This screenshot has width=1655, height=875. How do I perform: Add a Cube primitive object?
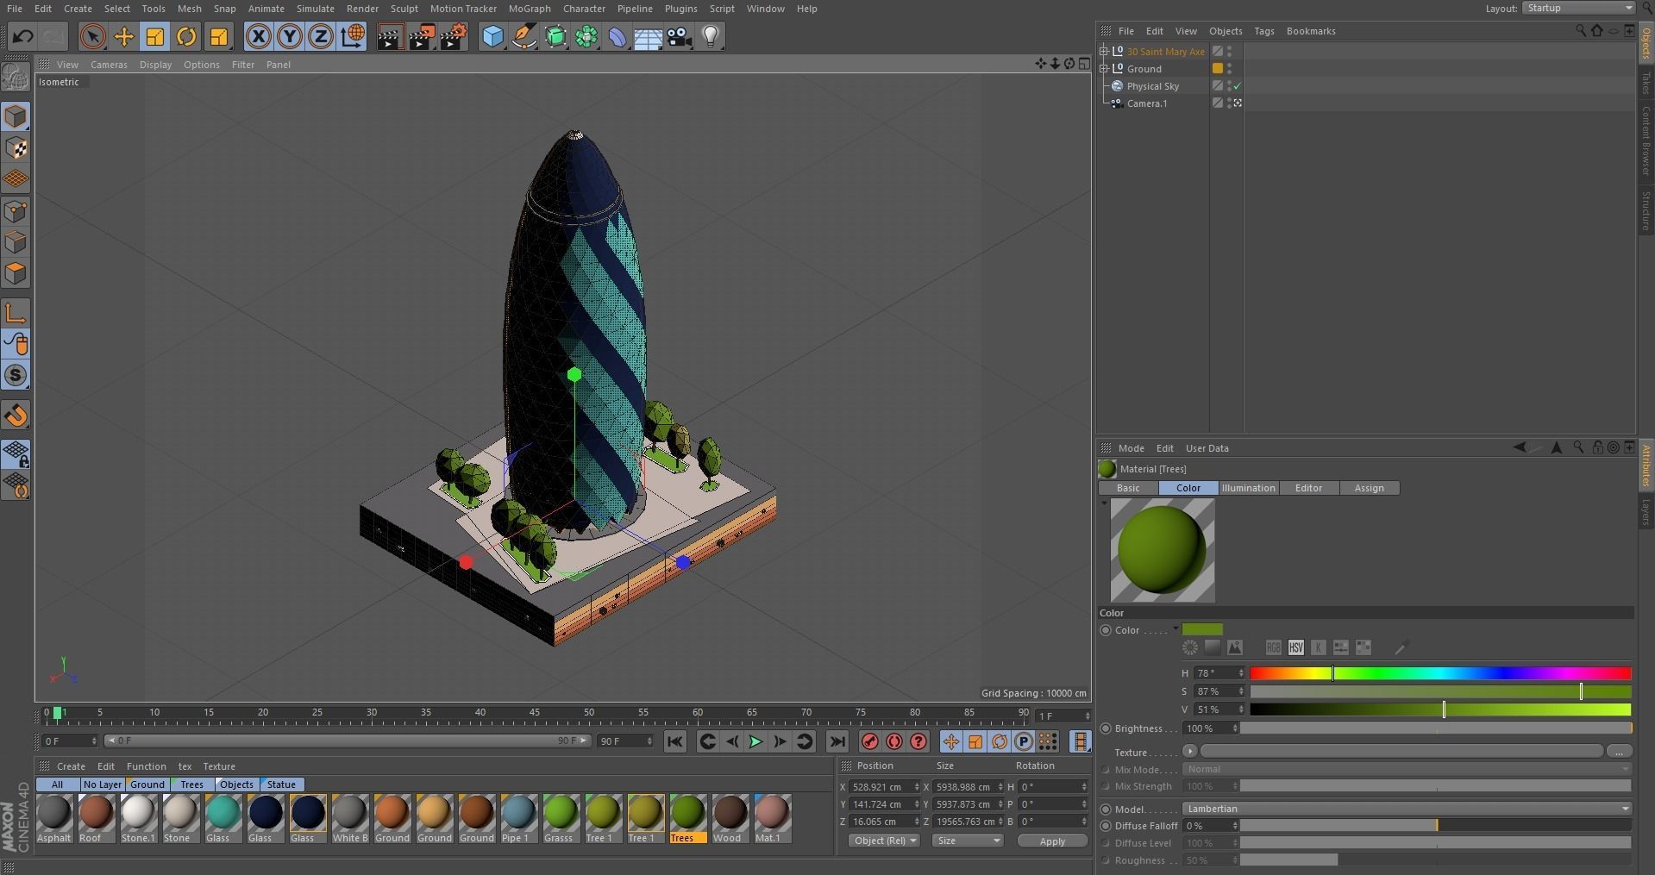(492, 36)
